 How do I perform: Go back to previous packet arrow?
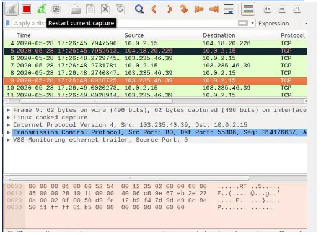click(x=154, y=9)
